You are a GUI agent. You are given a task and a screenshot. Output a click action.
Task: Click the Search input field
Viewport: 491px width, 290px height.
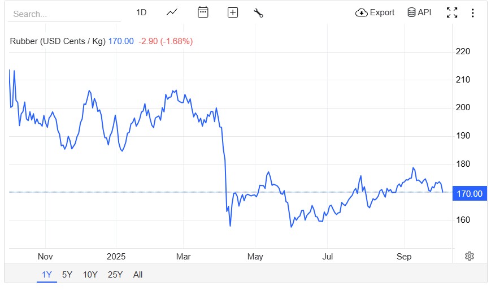(64, 14)
